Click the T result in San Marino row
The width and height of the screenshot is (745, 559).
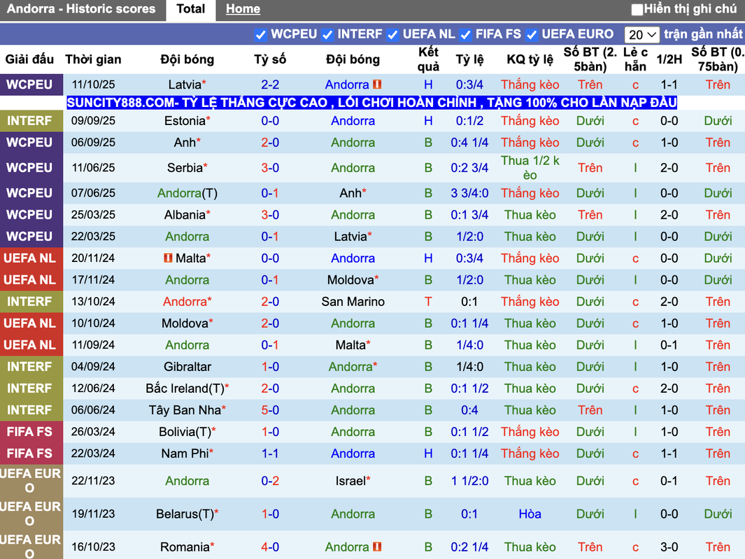pyautogui.click(x=428, y=302)
